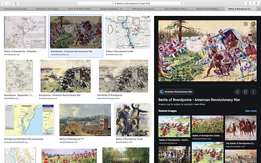Go back with Safari's back arrow

tap(4, 3)
